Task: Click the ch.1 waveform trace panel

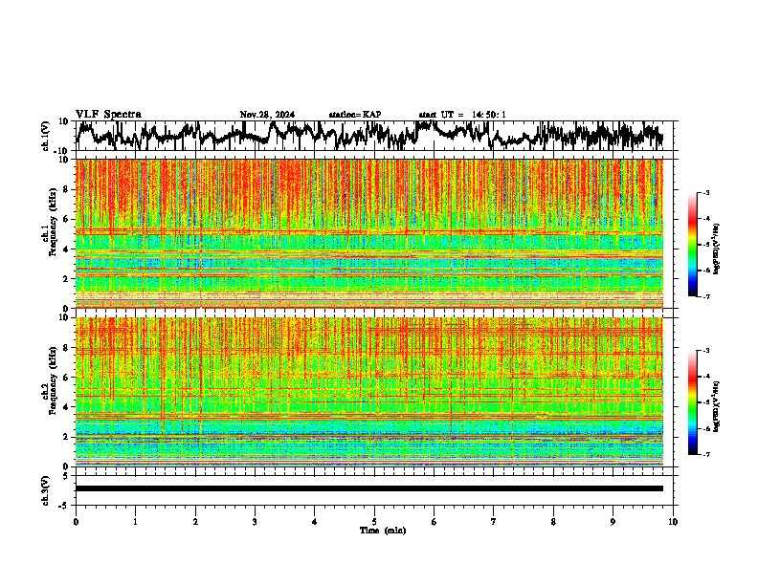Action: tap(373, 136)
